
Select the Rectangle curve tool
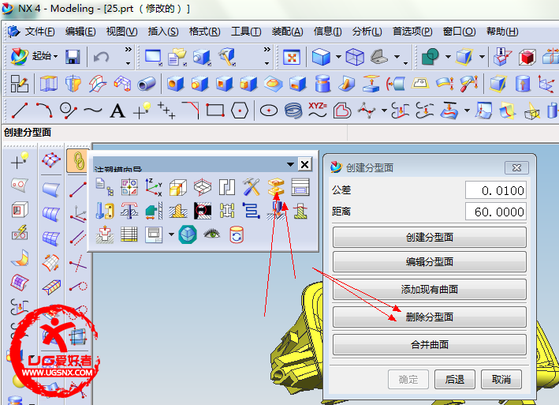215,111
